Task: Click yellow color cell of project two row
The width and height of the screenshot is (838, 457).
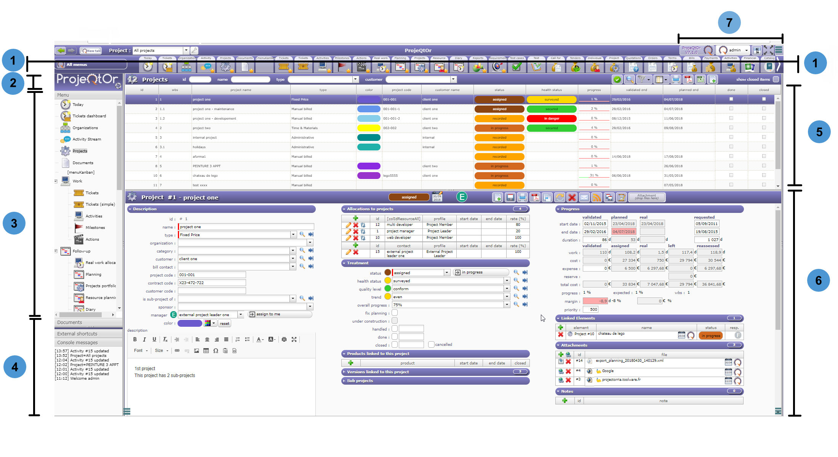Action: (369, 128)
